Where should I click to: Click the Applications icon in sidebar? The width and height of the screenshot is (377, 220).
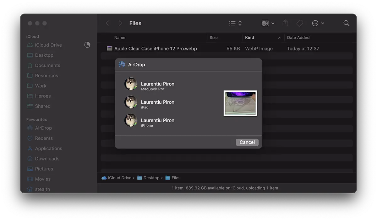click(x=30, y=149)
